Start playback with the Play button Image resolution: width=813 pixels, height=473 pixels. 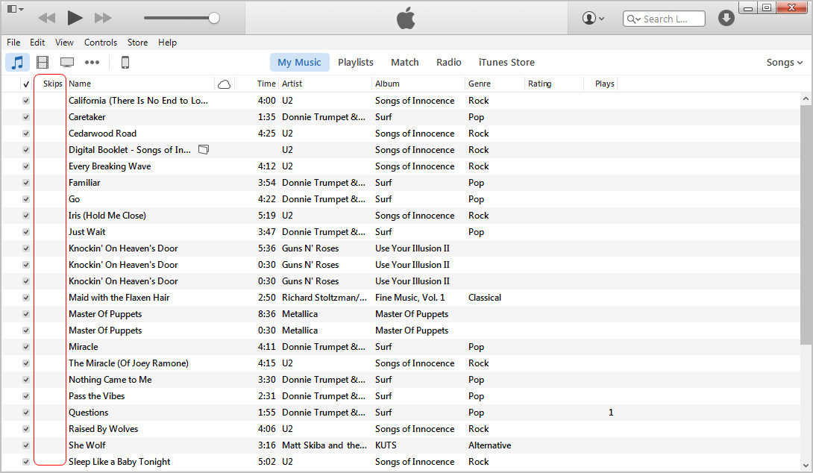pos(75,18)
